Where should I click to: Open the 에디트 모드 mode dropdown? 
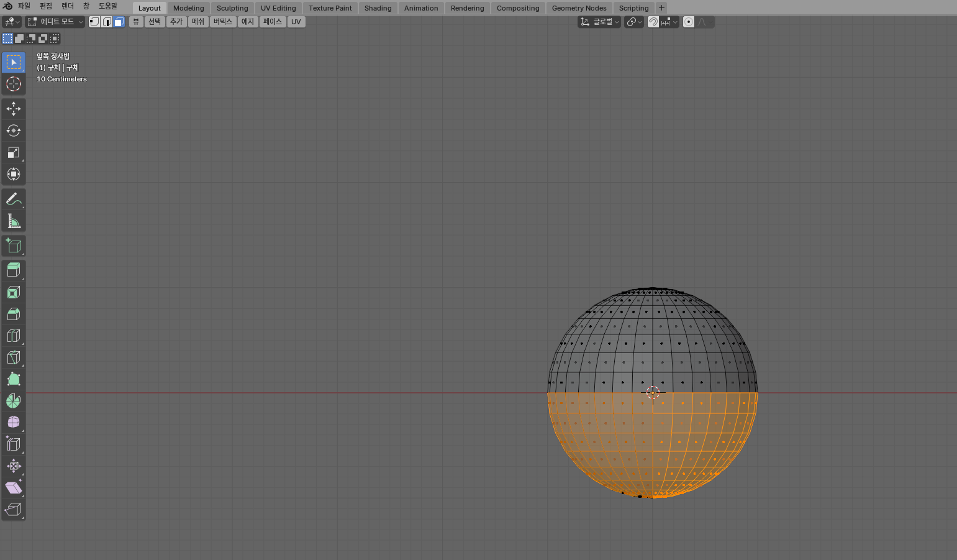coord(55,22)
